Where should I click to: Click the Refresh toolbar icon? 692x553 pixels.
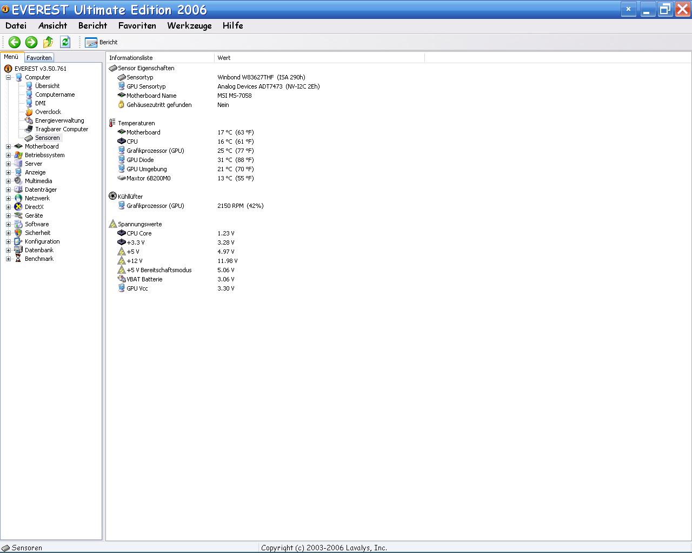pos(65,42)
